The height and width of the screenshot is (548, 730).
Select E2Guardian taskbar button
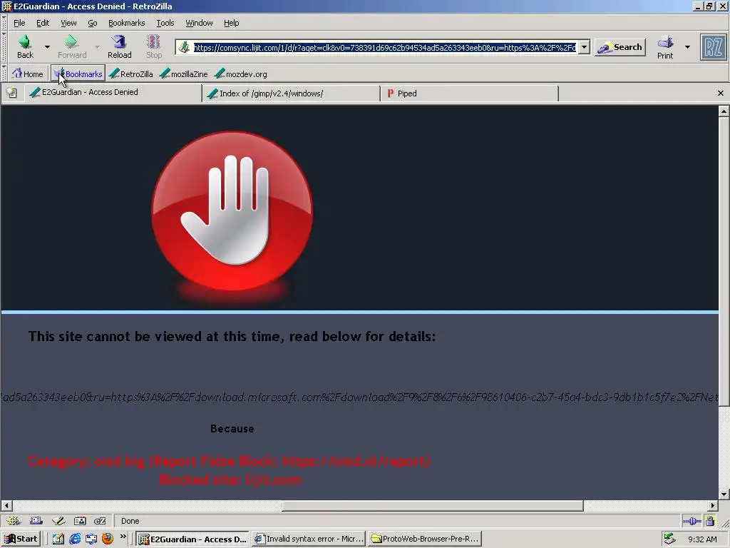pyautogui.click(x=193, y=539)
